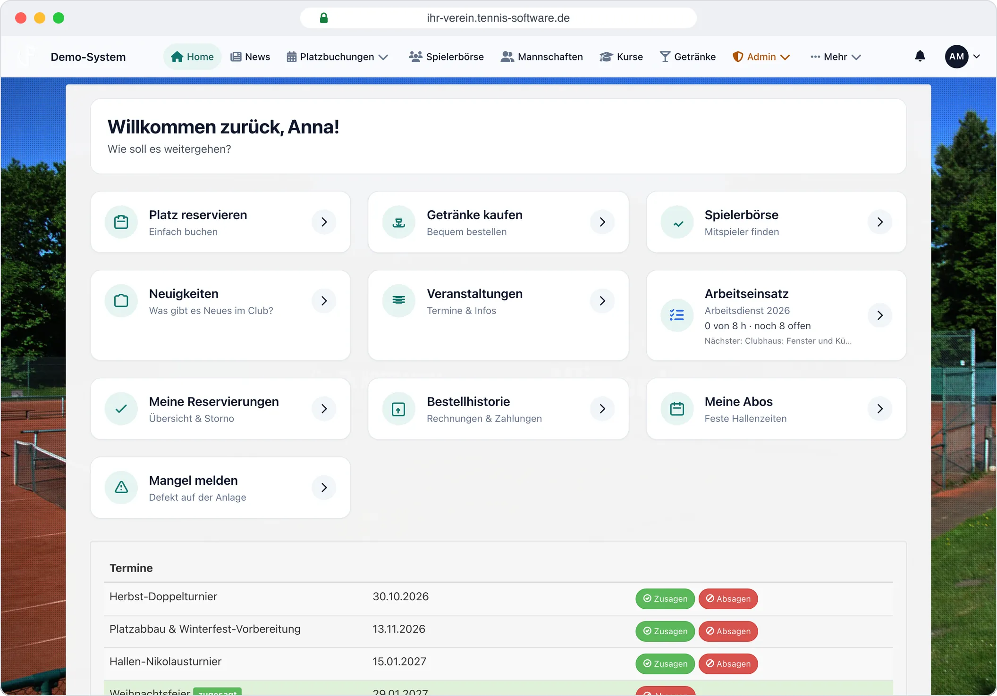Click Zusagen for Hallen-Nikolausturnier
This screenshot has height=696, width=997.
pos(665,664)
